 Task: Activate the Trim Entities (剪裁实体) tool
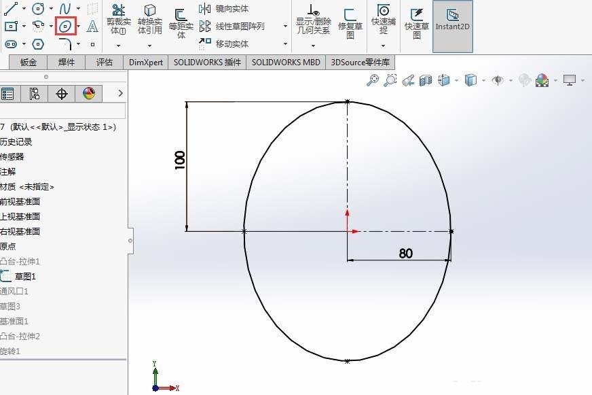117,20
